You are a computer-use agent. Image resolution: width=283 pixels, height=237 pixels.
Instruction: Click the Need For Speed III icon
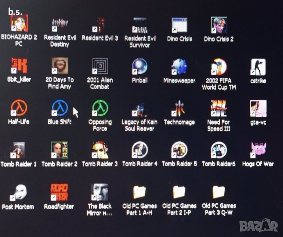219,108
